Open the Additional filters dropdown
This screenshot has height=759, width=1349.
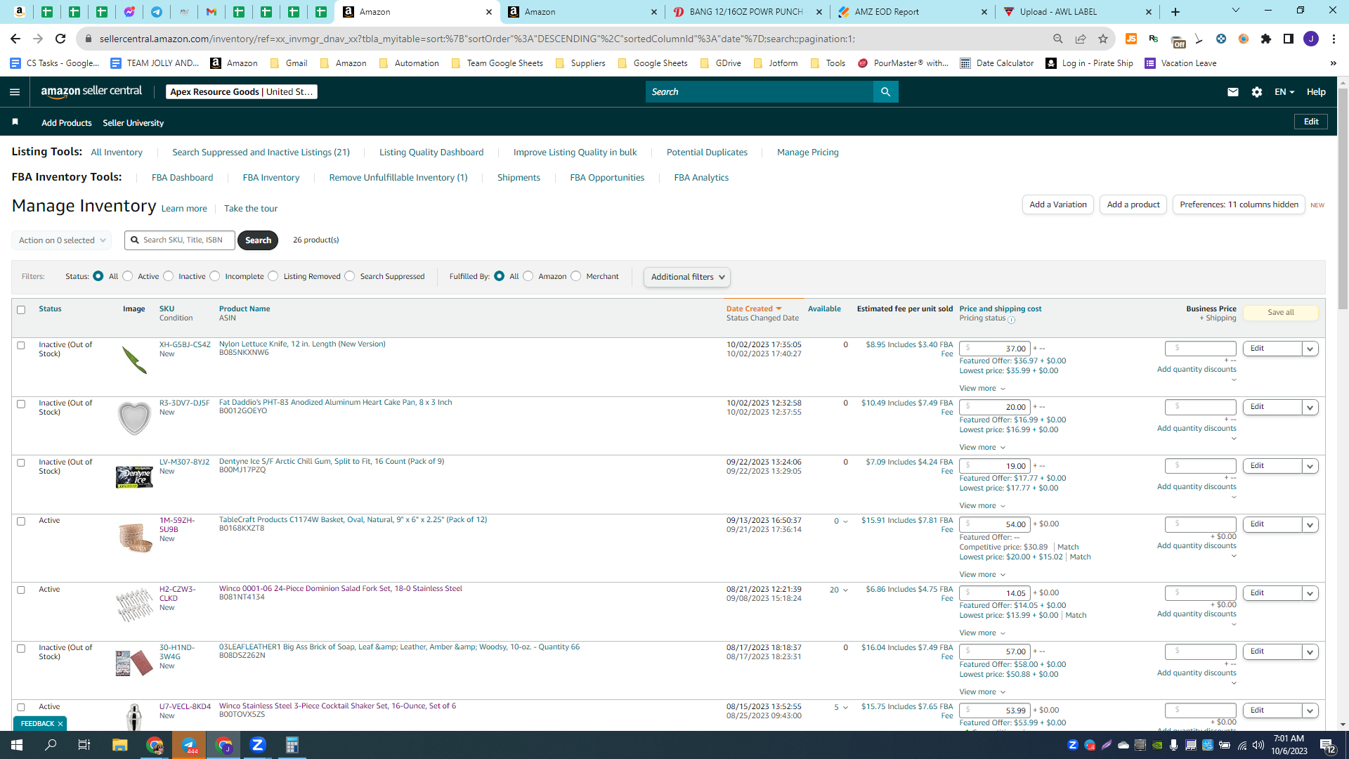click(x=687, y=277)
